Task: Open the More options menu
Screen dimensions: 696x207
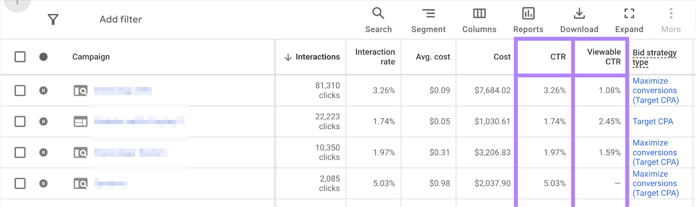Action: [671, 20]
